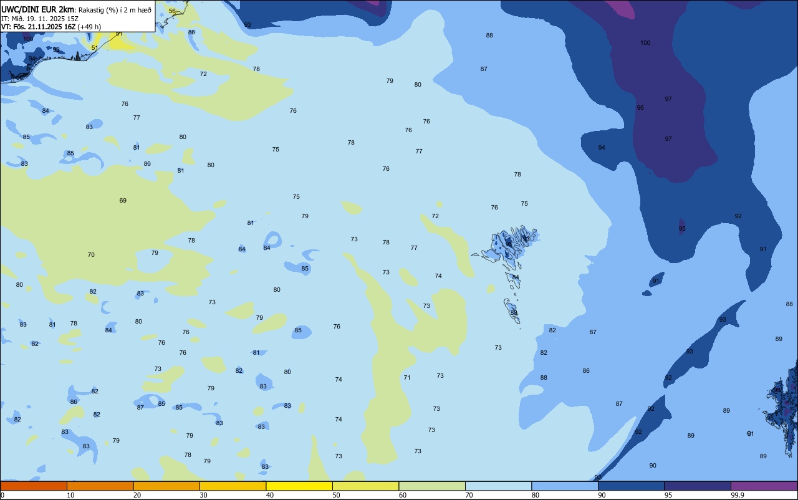Choose the 30–40 golden legend segment

[x=233, y=486]
